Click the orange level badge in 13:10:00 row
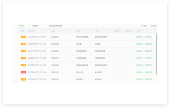Viewport: 170px width, 108px height. (x=23, y=37)
